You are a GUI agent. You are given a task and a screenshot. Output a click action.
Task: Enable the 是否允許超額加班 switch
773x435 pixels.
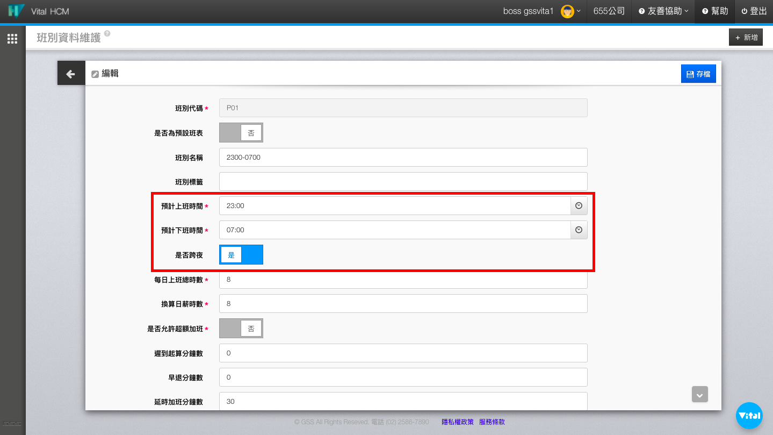point(241,329)
